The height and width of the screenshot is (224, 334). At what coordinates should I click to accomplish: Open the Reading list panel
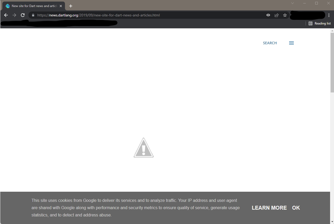[320, 23]
